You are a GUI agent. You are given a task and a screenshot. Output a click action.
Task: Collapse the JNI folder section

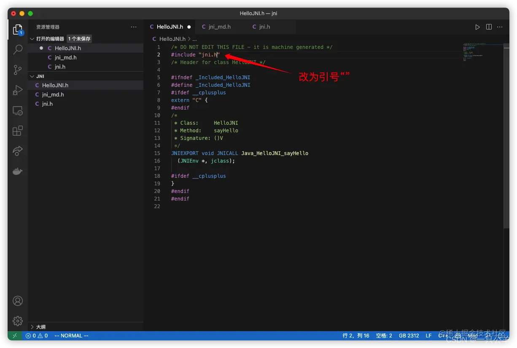tap(32, 76)
